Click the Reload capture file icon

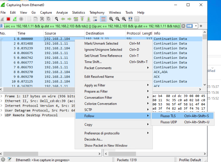[48, 19]
